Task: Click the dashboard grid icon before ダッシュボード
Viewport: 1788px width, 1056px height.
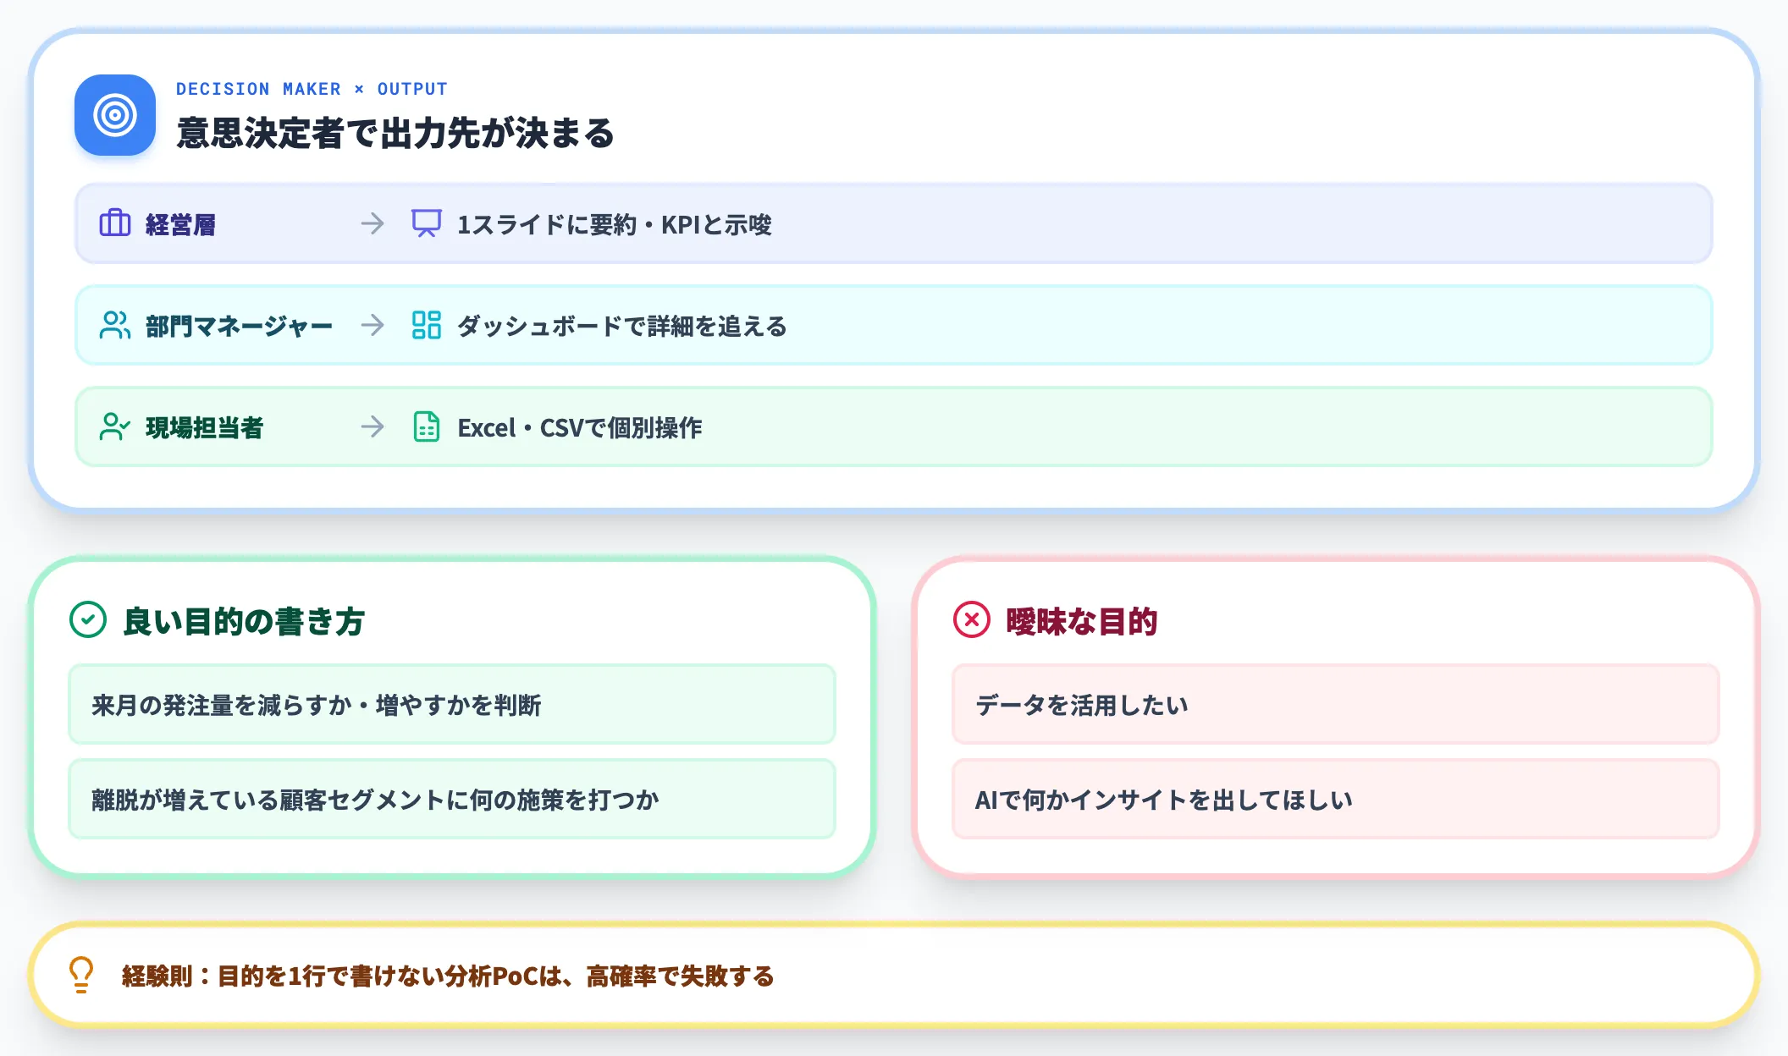Action: [427, 325]
